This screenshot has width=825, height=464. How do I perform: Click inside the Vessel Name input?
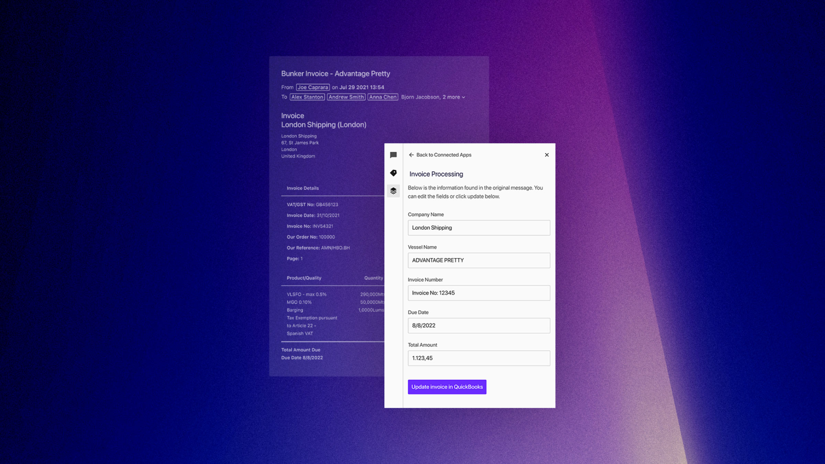478,260
